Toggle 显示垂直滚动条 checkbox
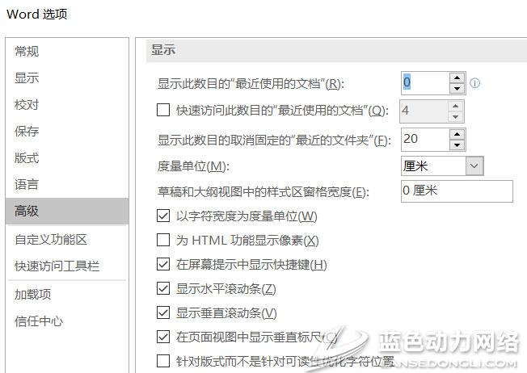 click(163, 312)
